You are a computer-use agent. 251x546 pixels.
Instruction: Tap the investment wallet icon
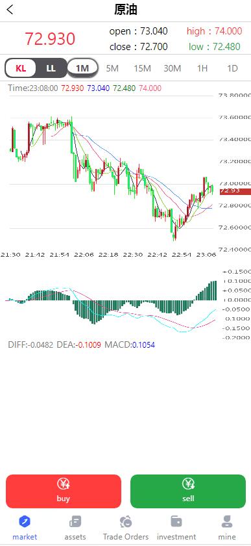[x=176, y=521]
